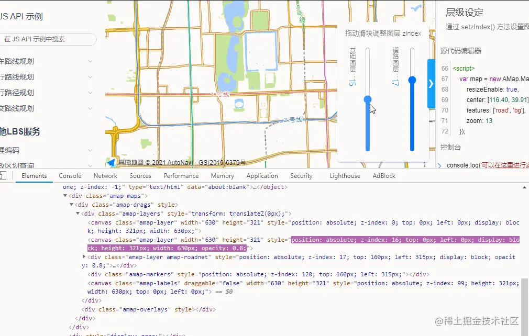
Task: Select the highlighted style attribute value
Action: click(x=304, y=244)
